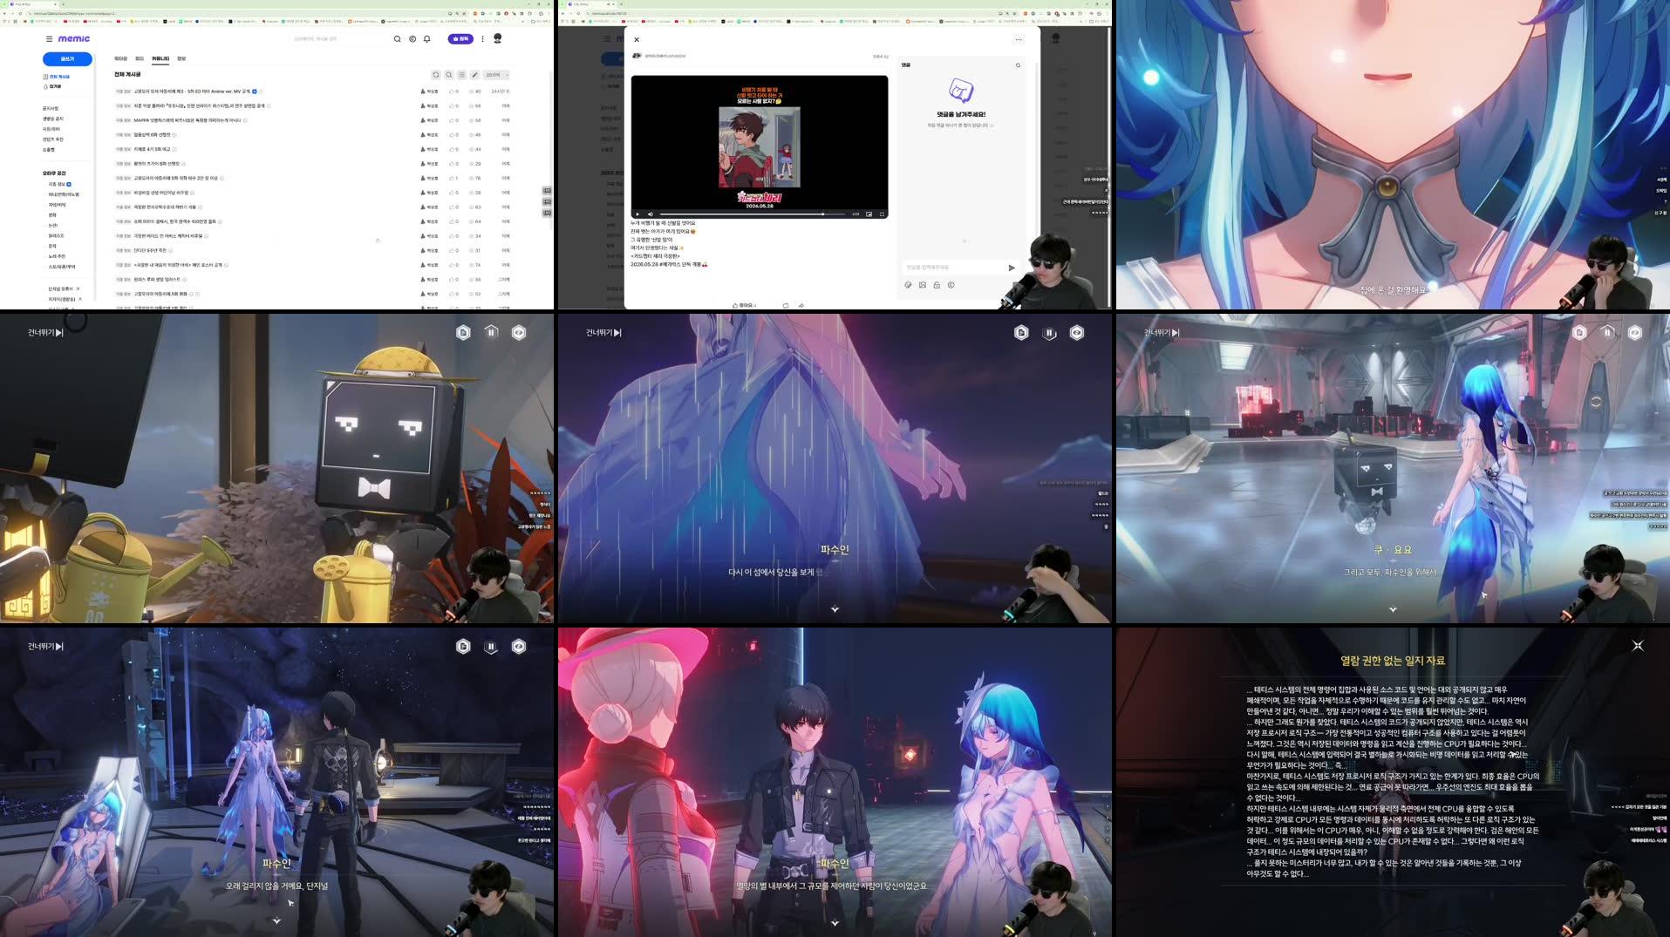Screen dimensions: 1670x937
Task: Click the auto-play hexagon in the hangar cutscene
Action: (1579, 332)
